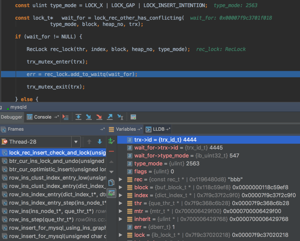
Task: Click inline hint wait_for: 0x00007f9c3701f018
Action: (x=231, y=18)
